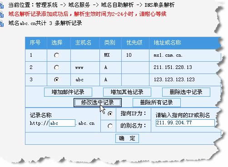Click 删除所有记录 button
Viewport: 228px width, 167px height.
tap(157, 103)
